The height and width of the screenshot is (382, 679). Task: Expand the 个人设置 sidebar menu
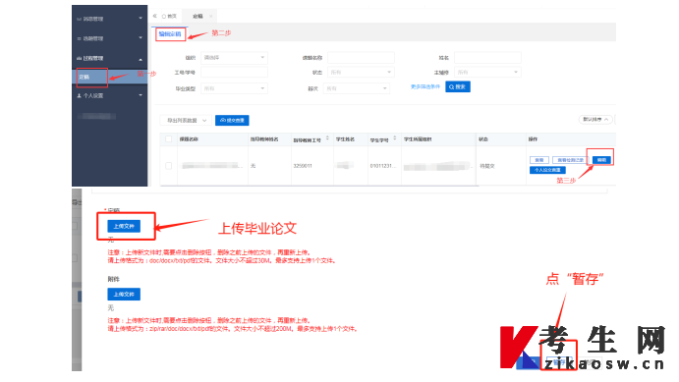[x=109, y=95]
